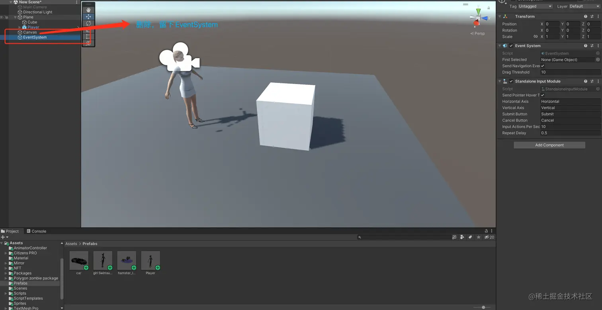The image size is (602, 310).
Task: Expand the Player prefab in Hierarchy
Action: [20, 27]
